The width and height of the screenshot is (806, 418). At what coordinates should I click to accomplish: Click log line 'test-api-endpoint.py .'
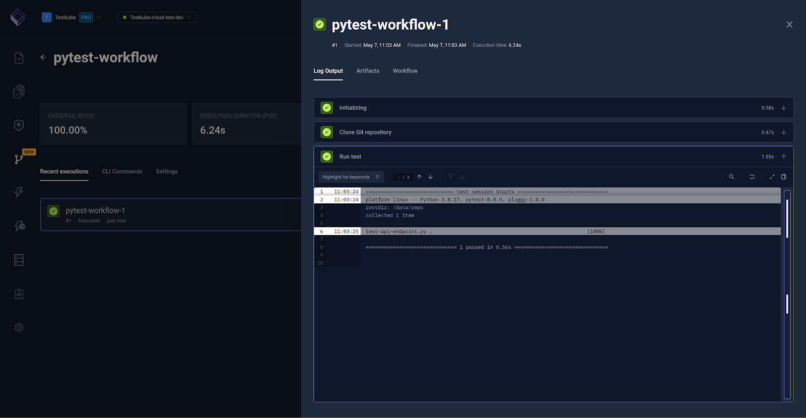[x=399, y=232]
